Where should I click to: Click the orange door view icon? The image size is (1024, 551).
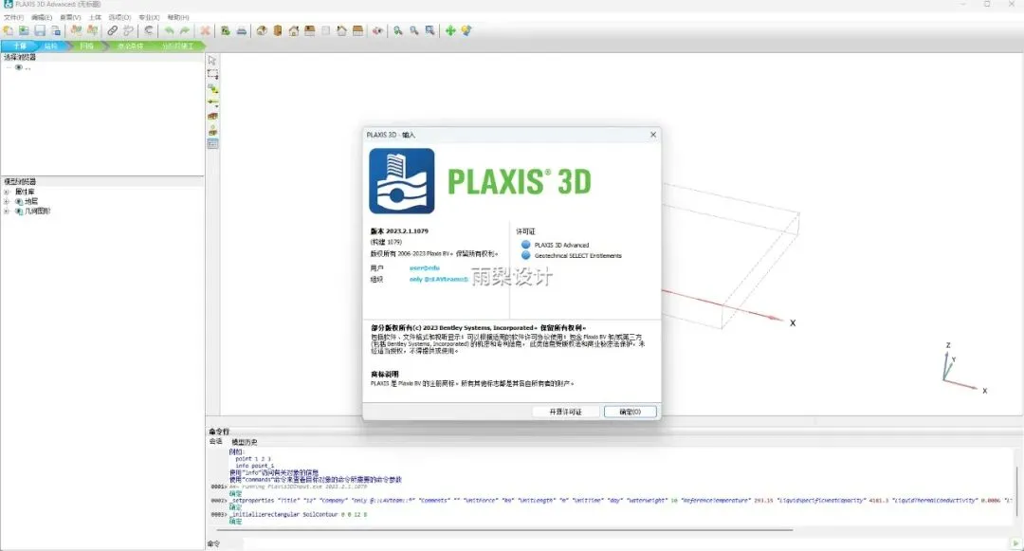point(278,30)
